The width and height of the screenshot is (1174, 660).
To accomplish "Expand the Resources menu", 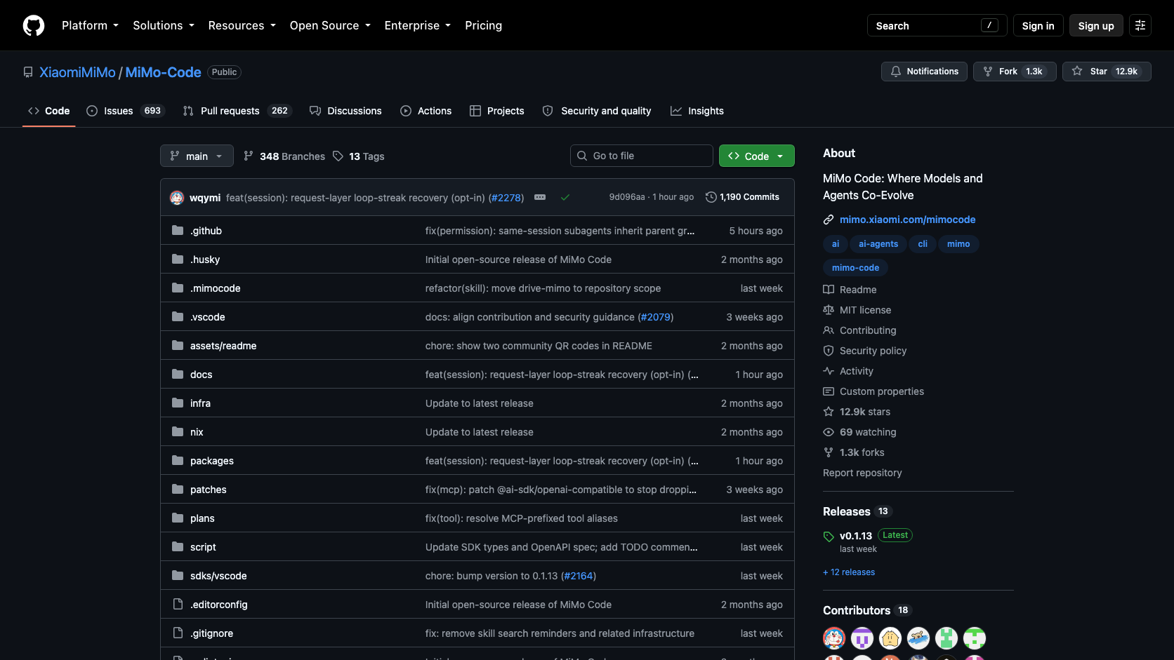I will coord(242,25).
